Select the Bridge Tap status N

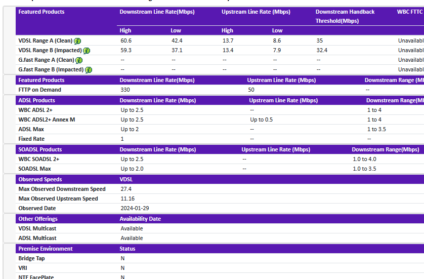(x=122, y=258)
